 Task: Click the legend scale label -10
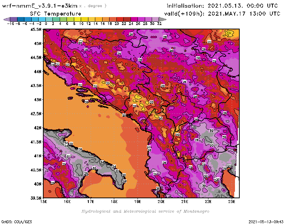click(11, 24)
